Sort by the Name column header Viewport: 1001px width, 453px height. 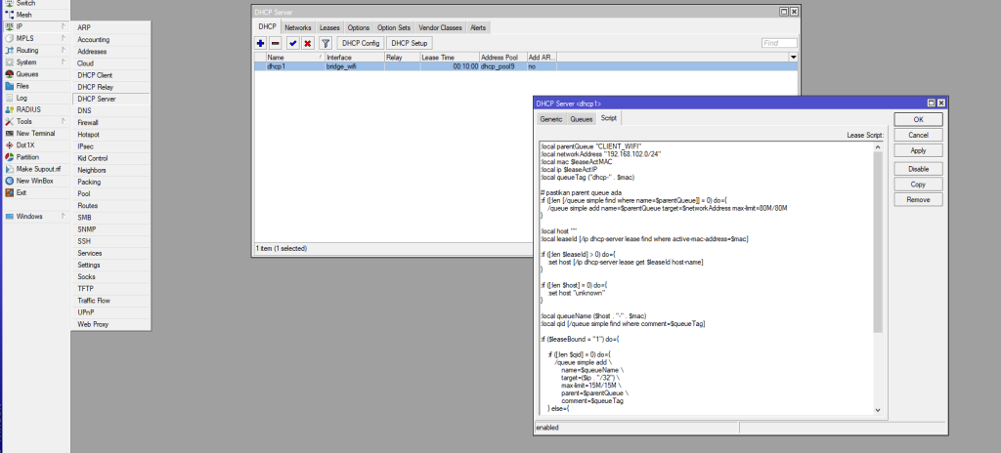[x=294, y=58]
